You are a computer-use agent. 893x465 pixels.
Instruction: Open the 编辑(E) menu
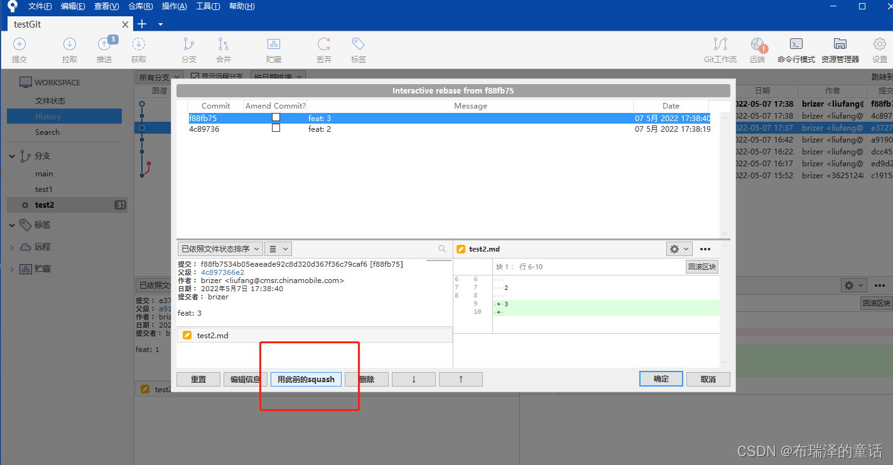pos(73,6)
